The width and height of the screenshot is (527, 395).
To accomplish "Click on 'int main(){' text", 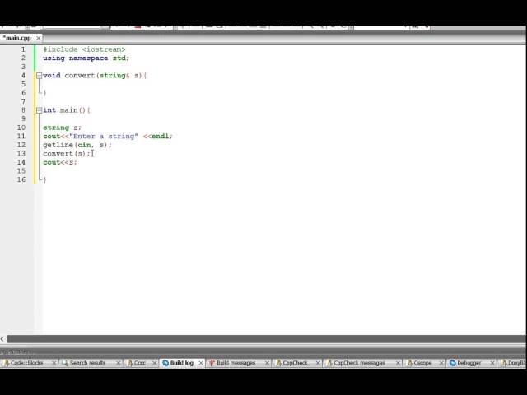I will [x=67, y=110].
